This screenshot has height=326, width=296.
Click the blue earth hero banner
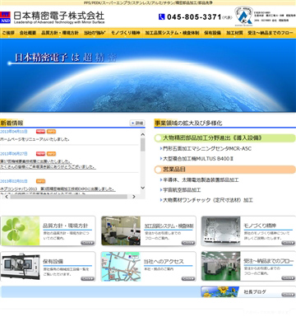point(148,76)
